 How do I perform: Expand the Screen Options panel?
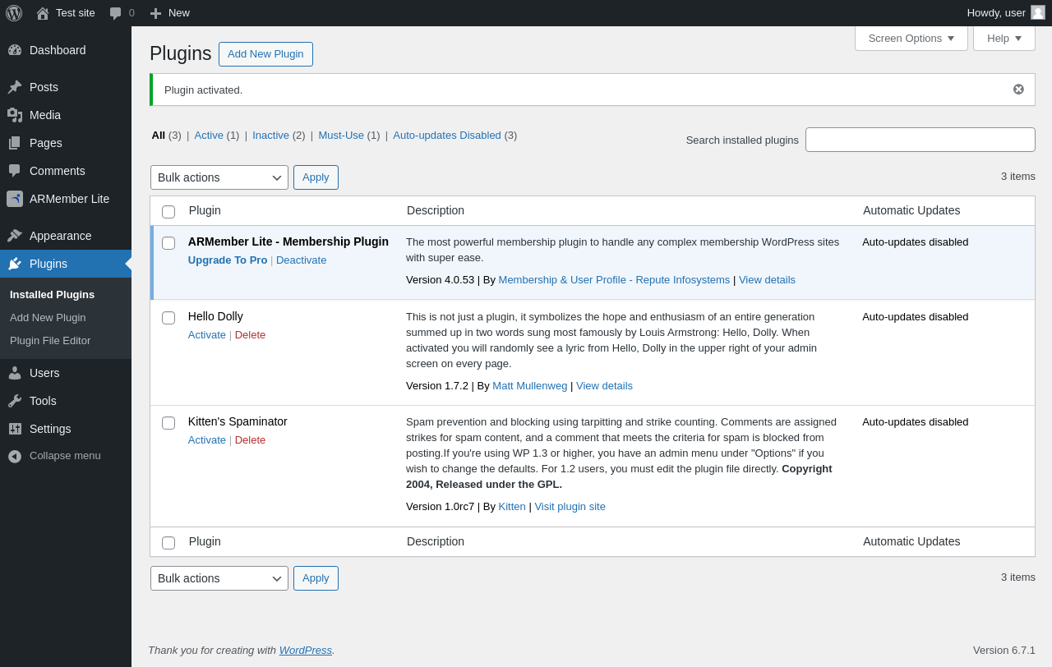(911, 38)
